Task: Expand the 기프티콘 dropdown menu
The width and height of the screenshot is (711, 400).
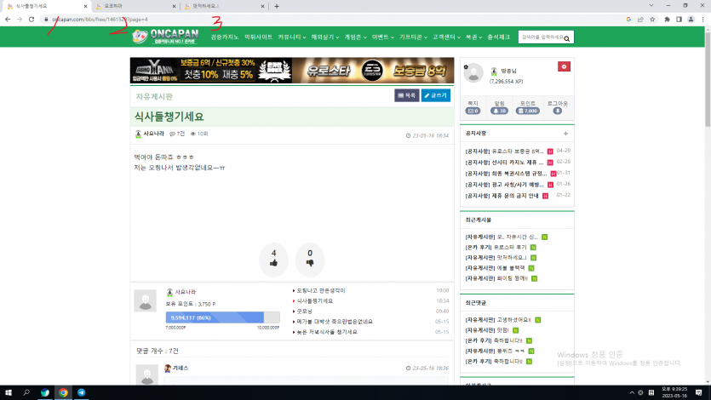Action: click(x=413, y=37)
